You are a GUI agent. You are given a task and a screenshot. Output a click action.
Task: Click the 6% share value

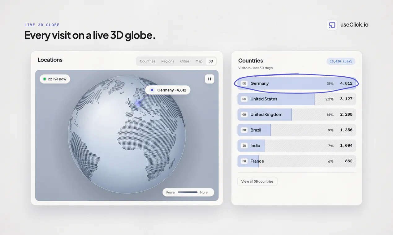[x=331, y=161]
